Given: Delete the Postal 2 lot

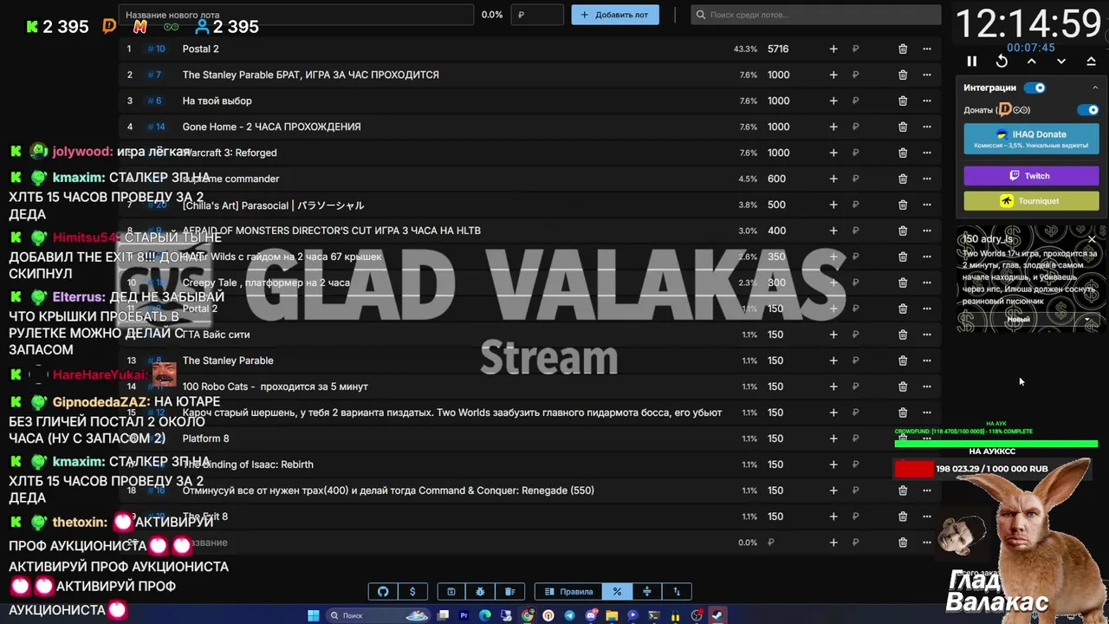Looking at the screenshot, I should (x=903, y=49).
